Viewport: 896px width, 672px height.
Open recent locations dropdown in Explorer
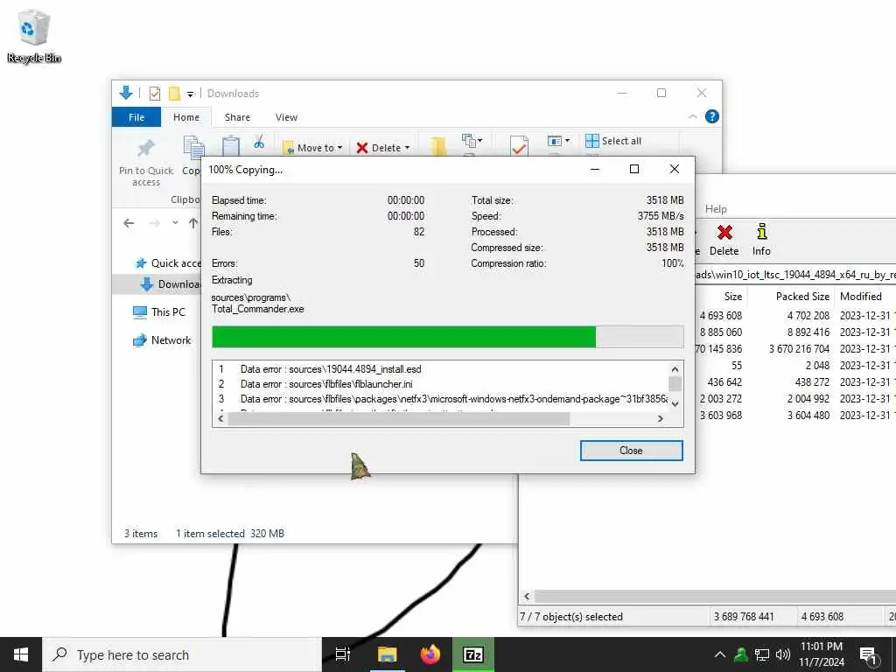point(175,223)
